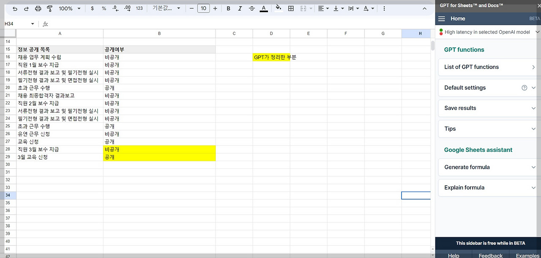Screen dimensions: 541x258
Task: Toggle italic formatting
Action: [x=240, y=8]
